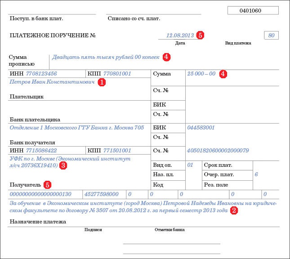Click red marker 3 after л/сч 20736Х19410
Viewport: 290px width, 259px height.
[x=63, y=165]
